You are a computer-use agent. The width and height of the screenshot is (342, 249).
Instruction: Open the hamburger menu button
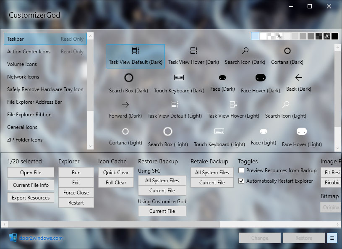tap(332, 238)
